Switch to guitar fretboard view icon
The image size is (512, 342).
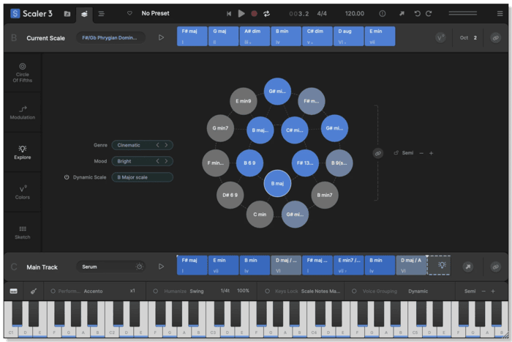click(x=34, y=291)
